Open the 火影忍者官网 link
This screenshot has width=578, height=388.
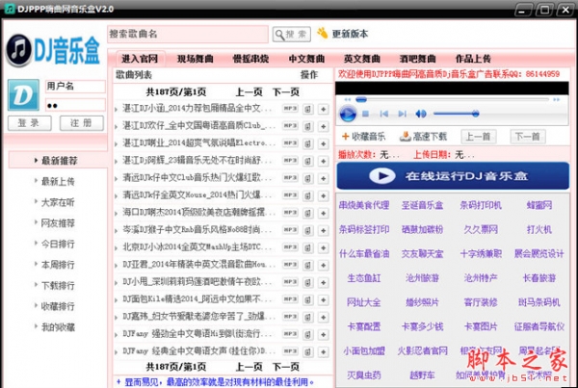pos(423,350)
